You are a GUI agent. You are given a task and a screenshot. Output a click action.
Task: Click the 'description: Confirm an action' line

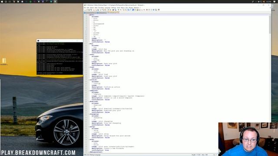[106, 87]
